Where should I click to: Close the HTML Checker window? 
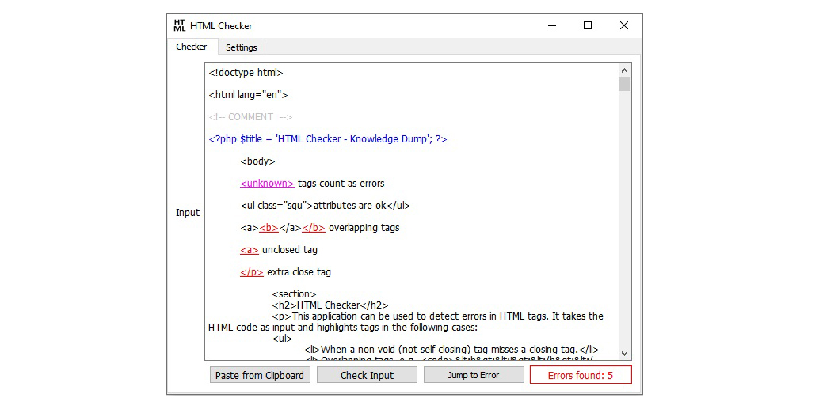click(623, 25)
